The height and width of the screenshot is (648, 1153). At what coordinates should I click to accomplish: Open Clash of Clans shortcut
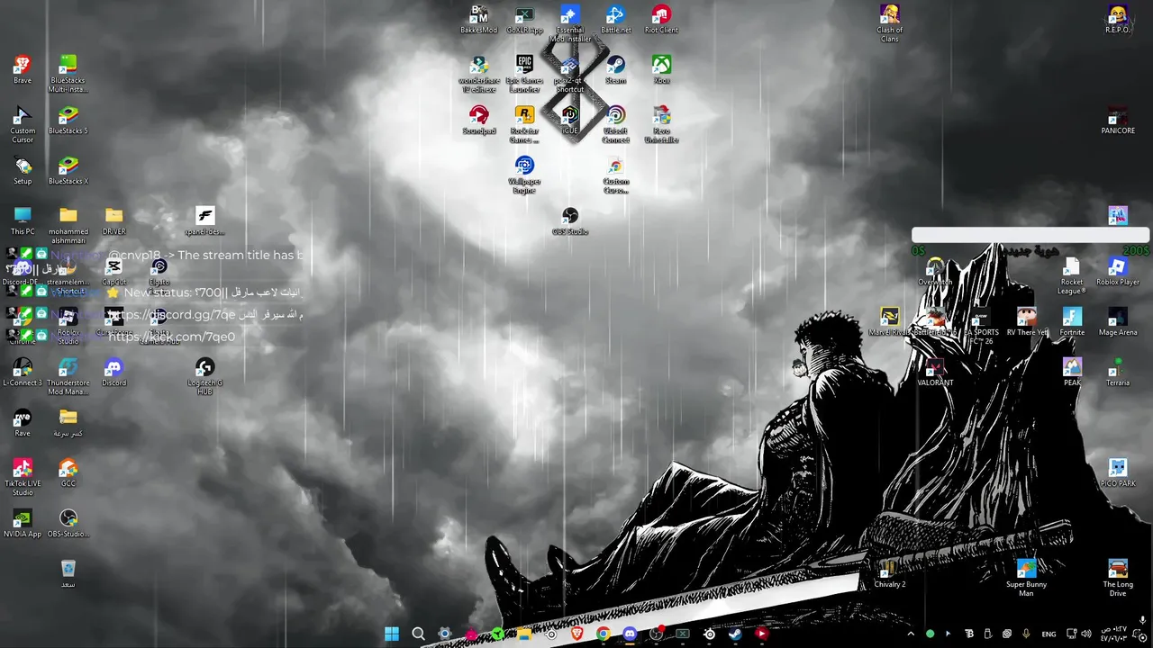[x=890, y=22]
